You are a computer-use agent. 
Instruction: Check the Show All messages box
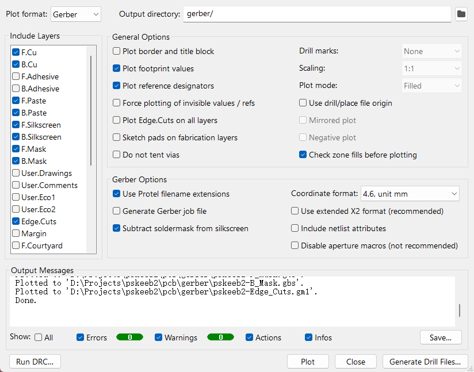[38, 338]
